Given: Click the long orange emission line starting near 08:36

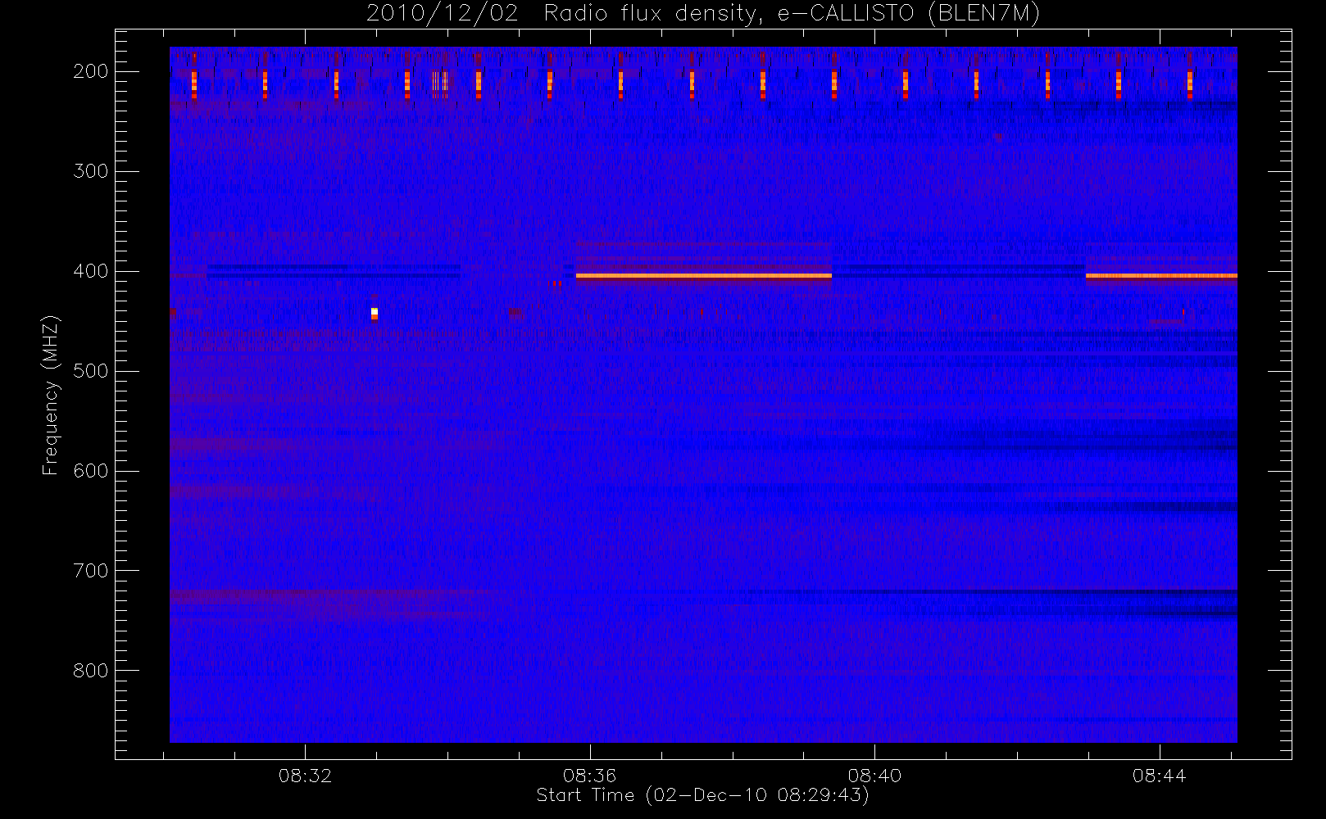Looking at the screenshot, I should [704, 276].
